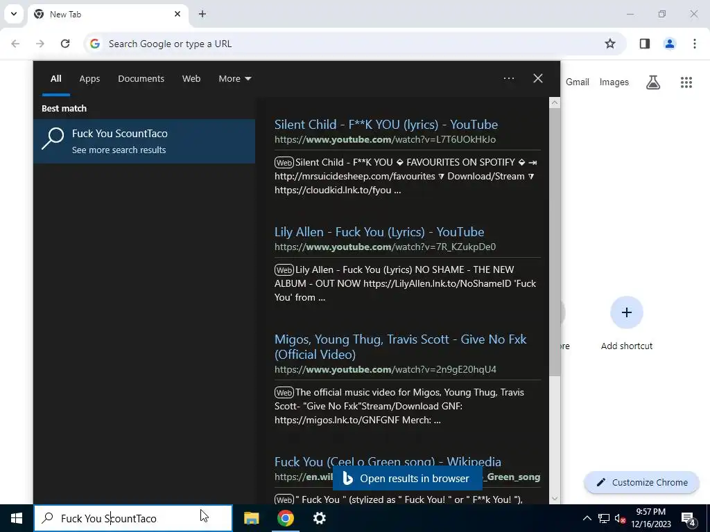The height and width of the screenshot is (532, 710).
Task: Open Google Search Labs flask icon
Action: [x=653, y=82]
